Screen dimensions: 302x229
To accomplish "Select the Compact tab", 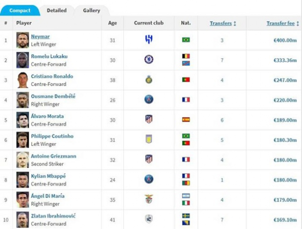I will coord(20,10).
